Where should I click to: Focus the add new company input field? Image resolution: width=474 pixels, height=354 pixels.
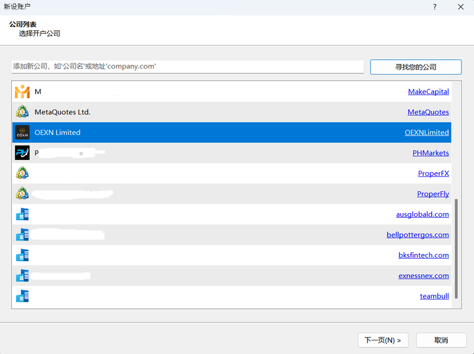point(188,66)
